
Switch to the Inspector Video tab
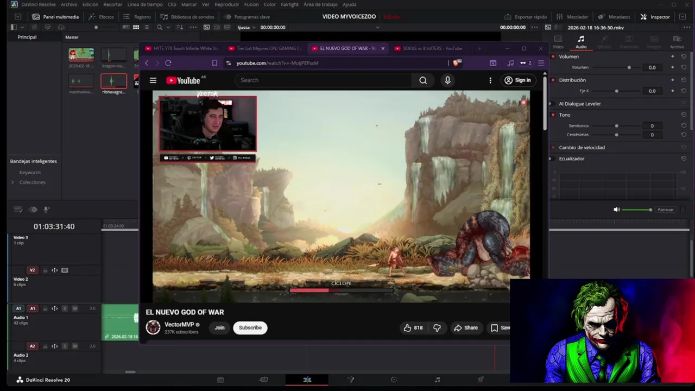point(558,42)
